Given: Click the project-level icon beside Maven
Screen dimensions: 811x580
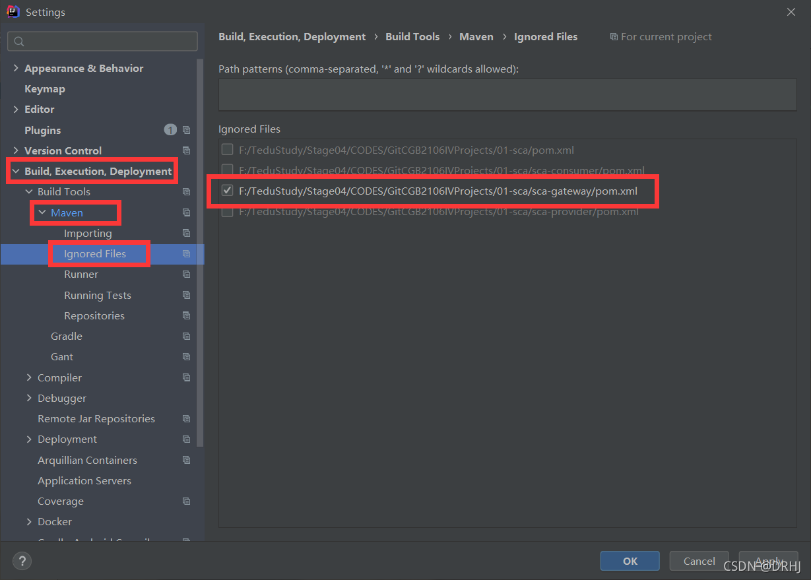Looking at the screenshot, I should click(187, 212).
